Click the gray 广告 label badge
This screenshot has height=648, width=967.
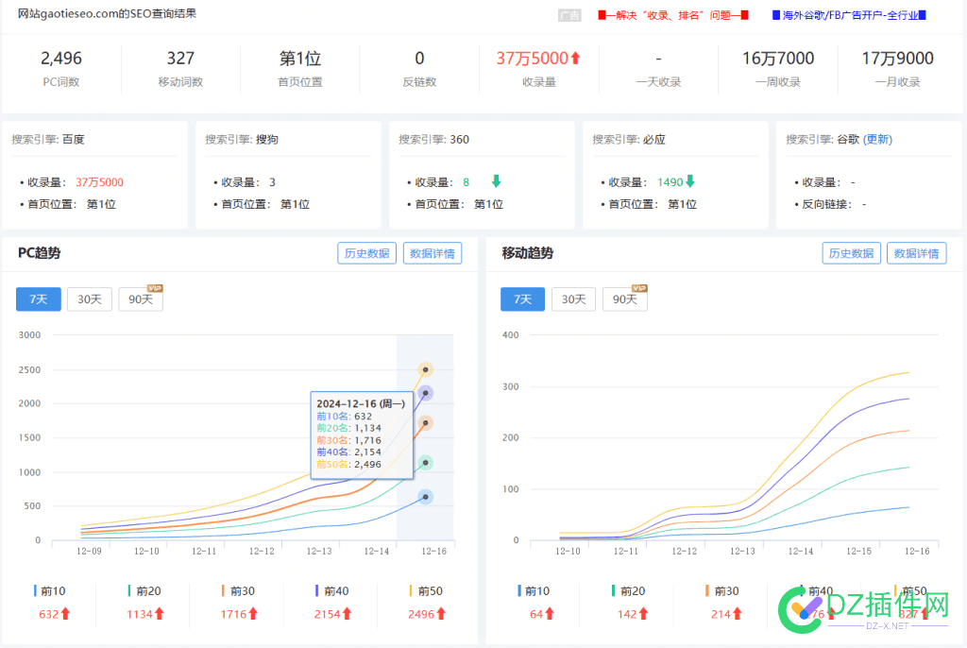[x=569, y=15]
